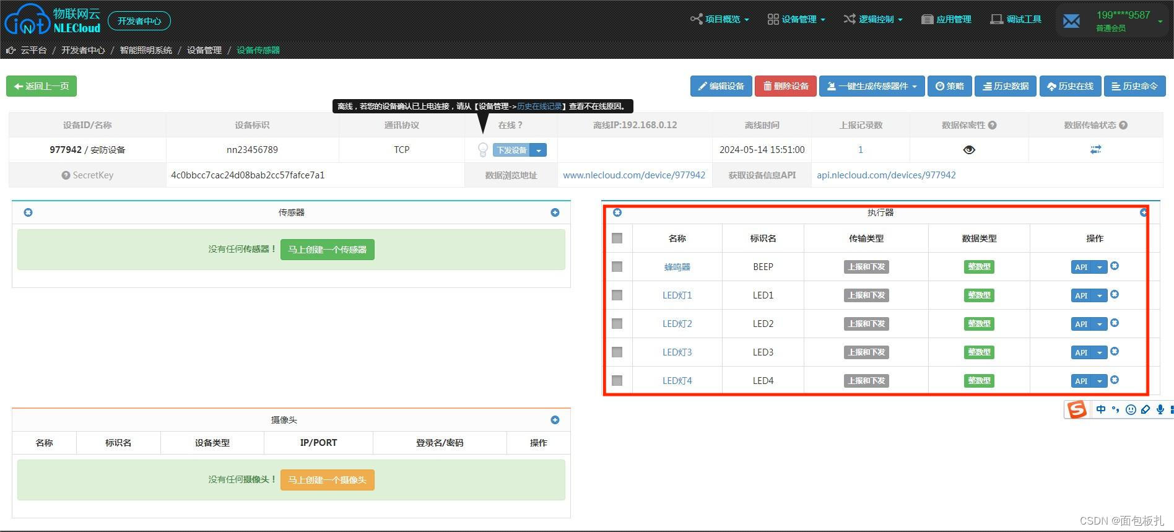The width and height of the screenshot is (1174, 532).
Task: Check the checkbox for 蜂鸣器 row
Action: pos(617,266)
